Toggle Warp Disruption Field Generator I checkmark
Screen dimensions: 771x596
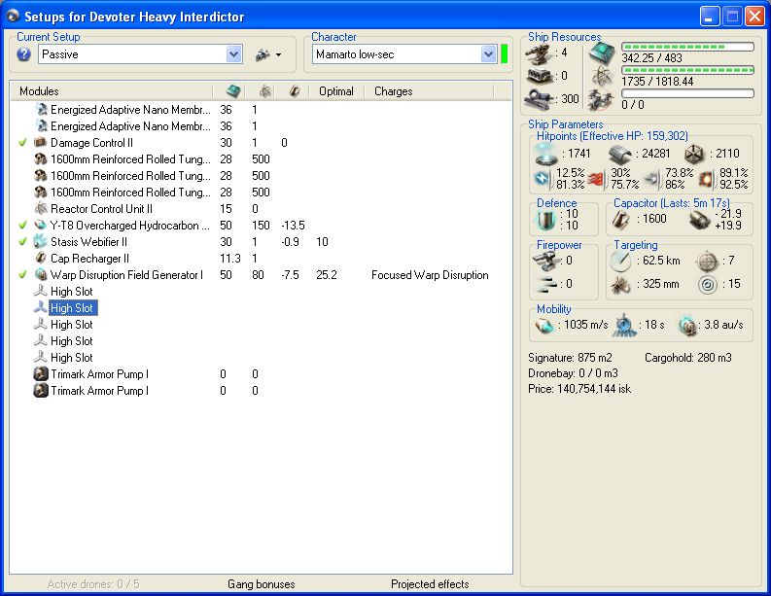22,275
